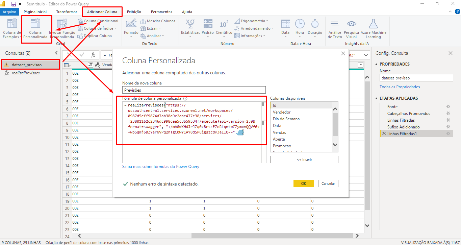Select Promocao in available columns
The width and height of the screenshot is (461, 245).
[x=301, y=146]
